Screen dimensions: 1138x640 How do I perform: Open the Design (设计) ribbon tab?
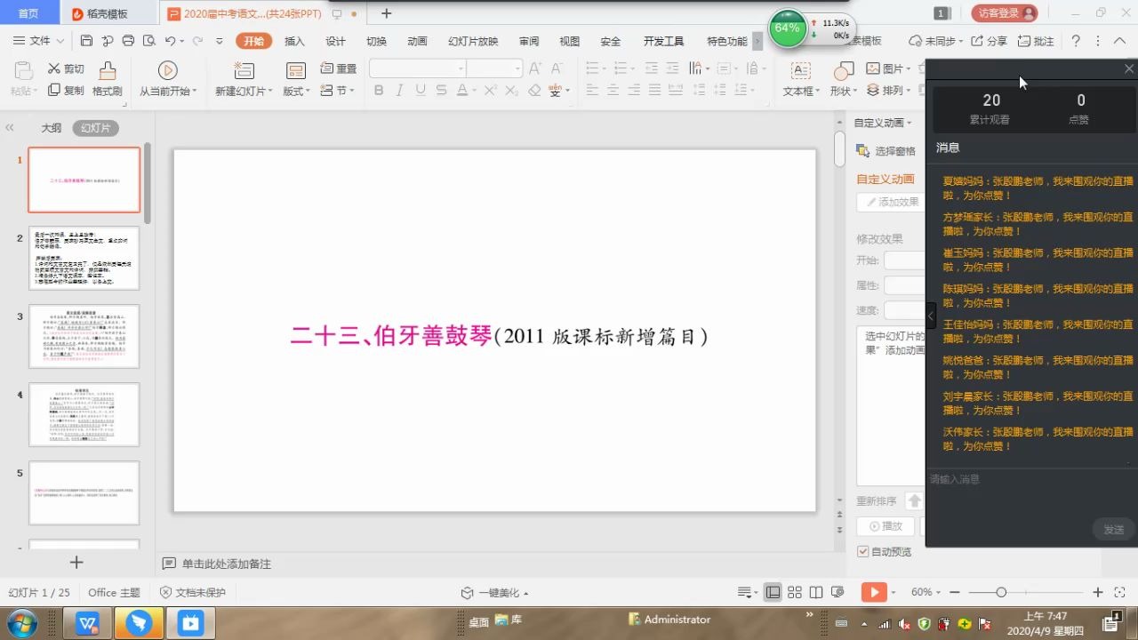coord(335,41)
